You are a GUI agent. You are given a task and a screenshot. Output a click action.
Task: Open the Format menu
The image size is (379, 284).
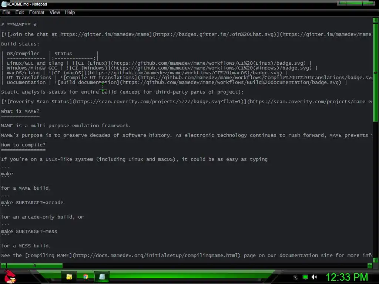coord(37,12)
